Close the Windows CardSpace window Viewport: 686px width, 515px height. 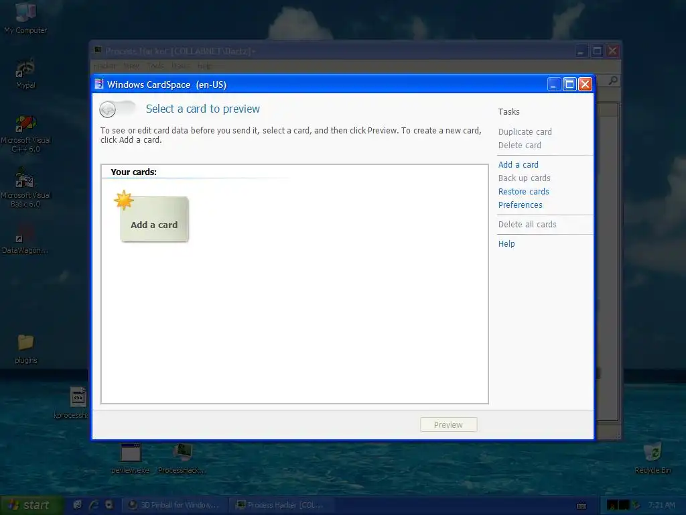(x=585, y=84)
